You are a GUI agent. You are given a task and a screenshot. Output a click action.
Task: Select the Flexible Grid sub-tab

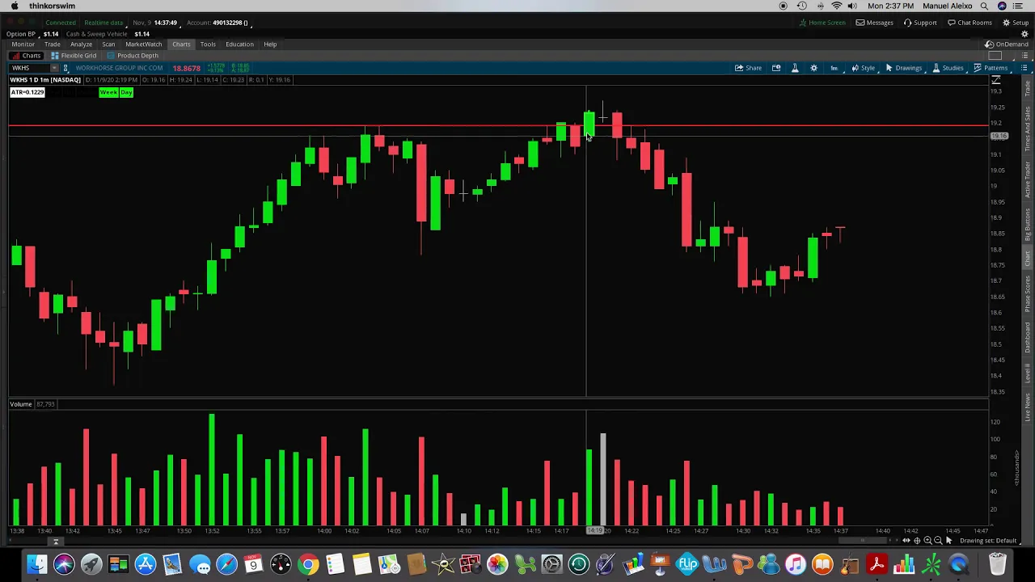pos(74,56)
